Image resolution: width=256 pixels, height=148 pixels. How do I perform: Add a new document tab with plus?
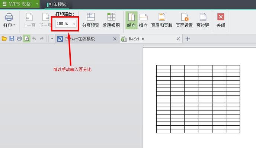click(188, 39)
